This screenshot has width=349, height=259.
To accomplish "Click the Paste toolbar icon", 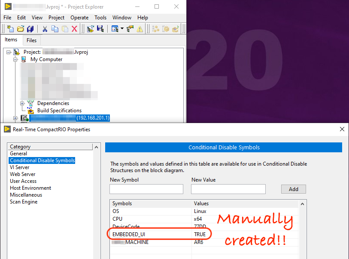I will [x=65, y=29].
